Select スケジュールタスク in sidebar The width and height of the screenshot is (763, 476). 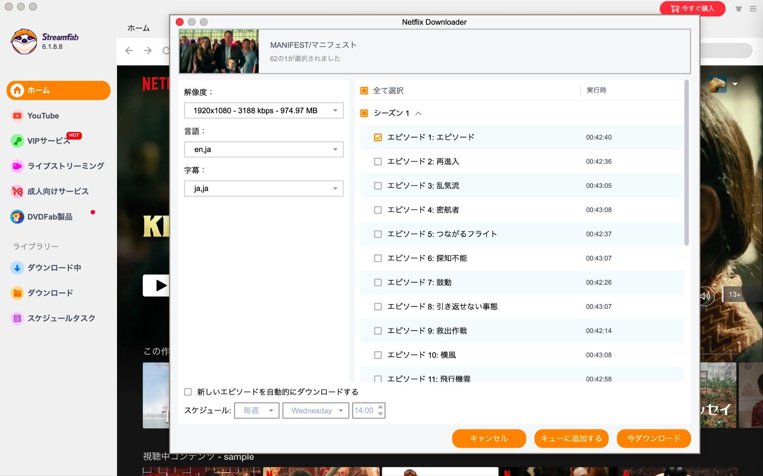click(x=61, y=318)
